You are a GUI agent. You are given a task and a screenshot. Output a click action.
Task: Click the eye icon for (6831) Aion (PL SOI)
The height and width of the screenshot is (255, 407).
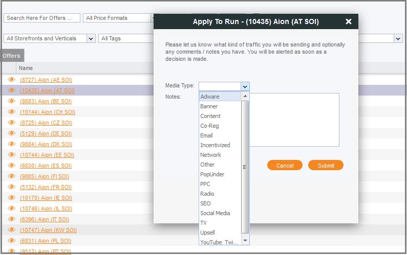coord(11,241)
